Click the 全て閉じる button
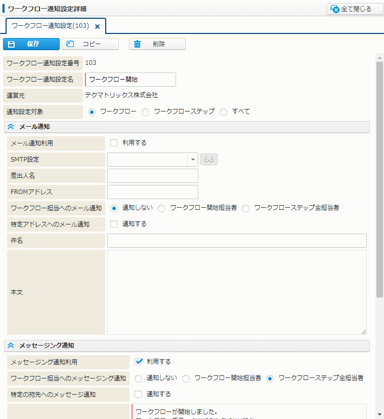This screenshot has height=419, width=384. pyautogui.click(x=355, y=9)
